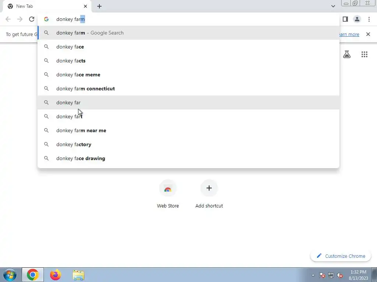Click the Chrome taskbar icon
Screen dimensions: 377x282
[33, 275]
